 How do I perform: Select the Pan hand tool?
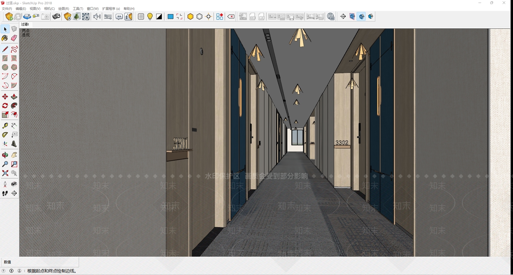click(14, 155)
